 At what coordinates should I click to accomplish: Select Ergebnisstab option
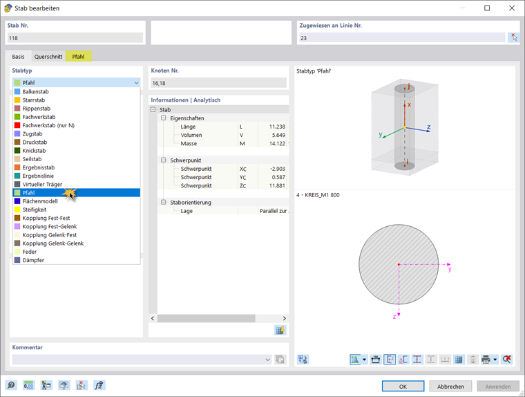(x=77, y=167)
